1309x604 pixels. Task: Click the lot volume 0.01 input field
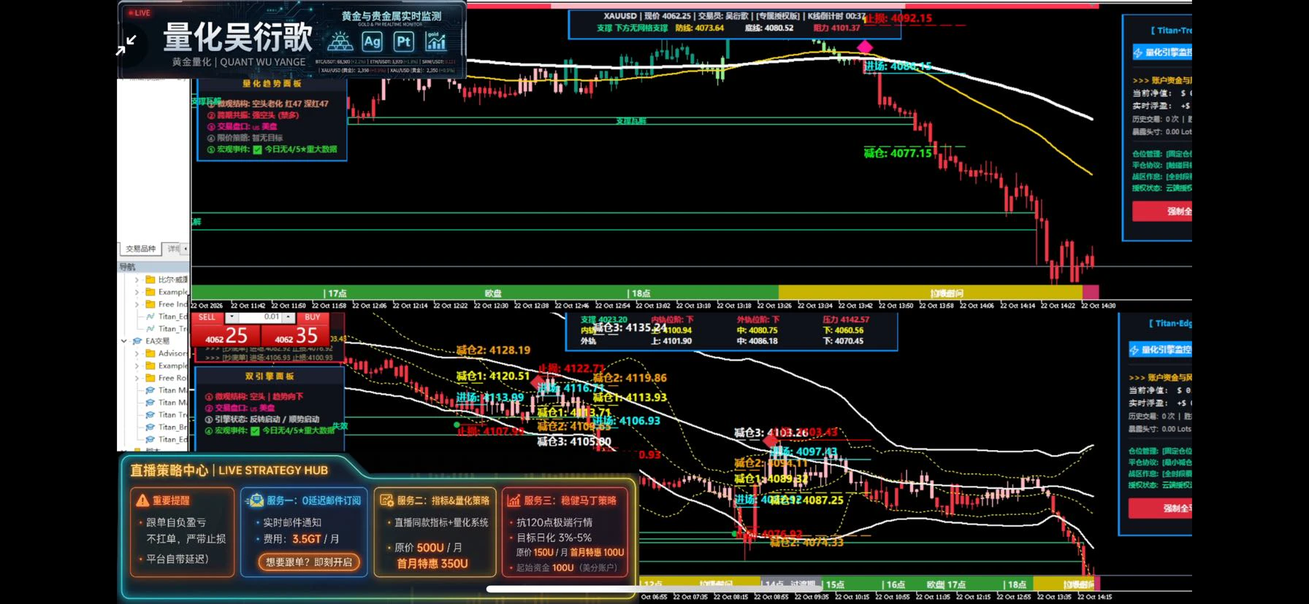(x=260, y=317)
